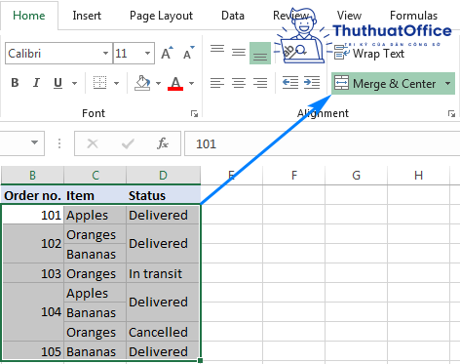Select the 'Item' header cell
Image resolution: width=460 pixels, height=364 pixels.
pyautogui.click(x=96, y=195)
